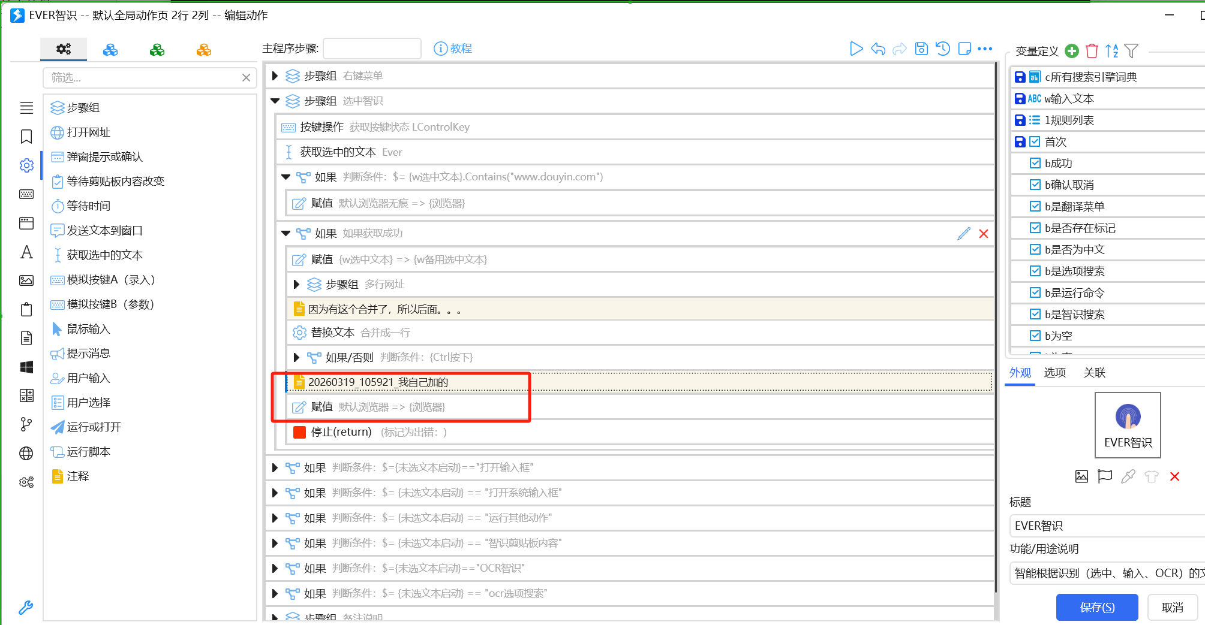The width and height of the screenshot is (1205, 625).
Task: Select the blue cubes module tab
Action: pyautogui.click(x=110, y=50)
